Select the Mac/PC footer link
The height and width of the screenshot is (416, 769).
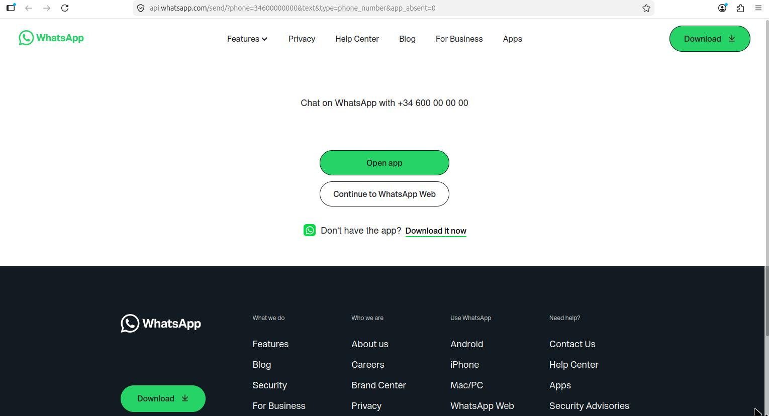tap(467, 385)
